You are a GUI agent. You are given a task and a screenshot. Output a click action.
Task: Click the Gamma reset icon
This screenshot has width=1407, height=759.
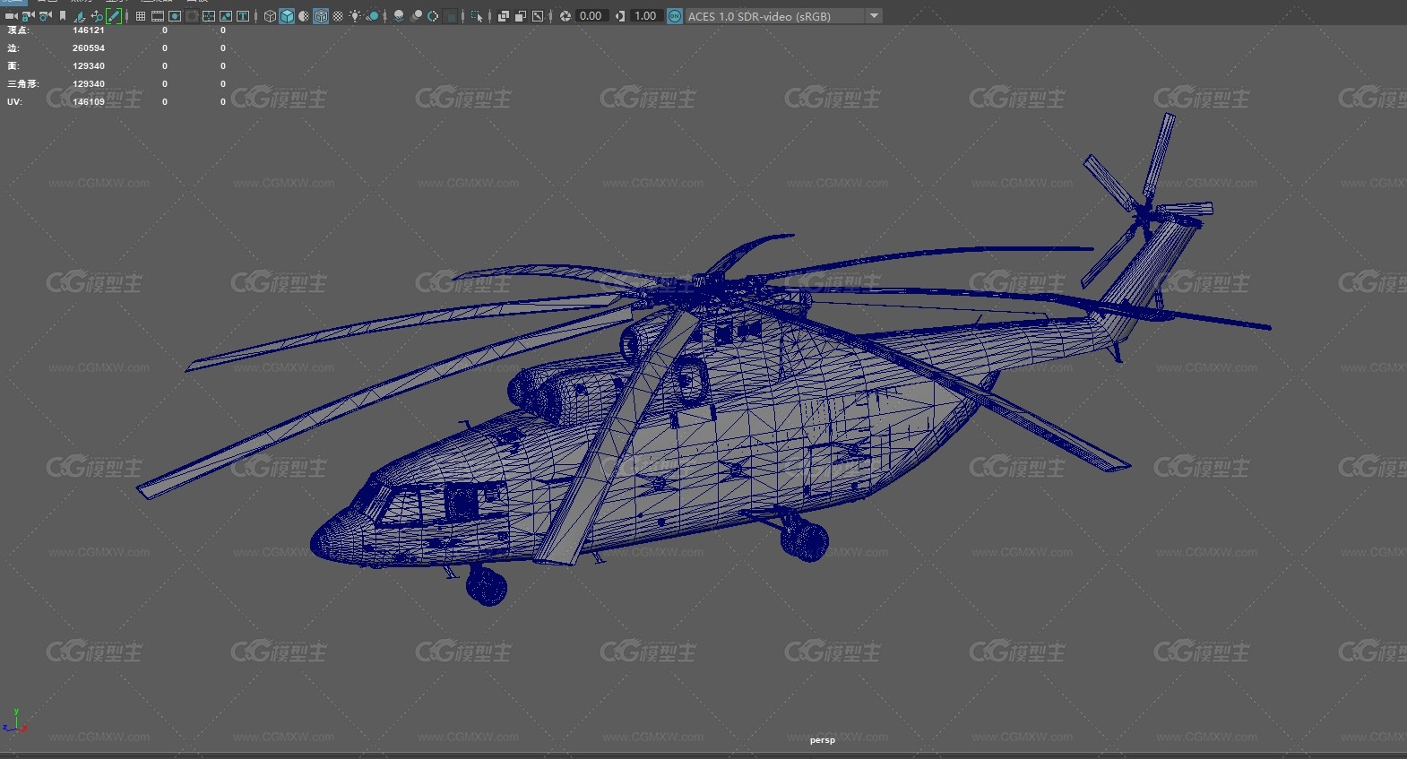(x=620, y=16)
